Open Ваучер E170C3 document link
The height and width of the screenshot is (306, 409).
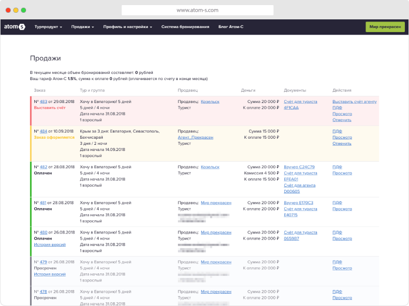coord(299,202)
